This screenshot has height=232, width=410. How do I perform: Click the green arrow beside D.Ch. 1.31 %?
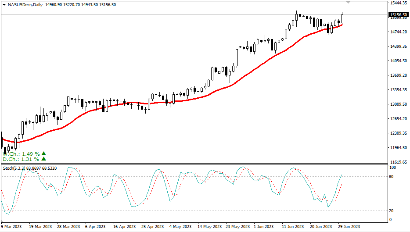pyautogui.click(x=43, y=159)
